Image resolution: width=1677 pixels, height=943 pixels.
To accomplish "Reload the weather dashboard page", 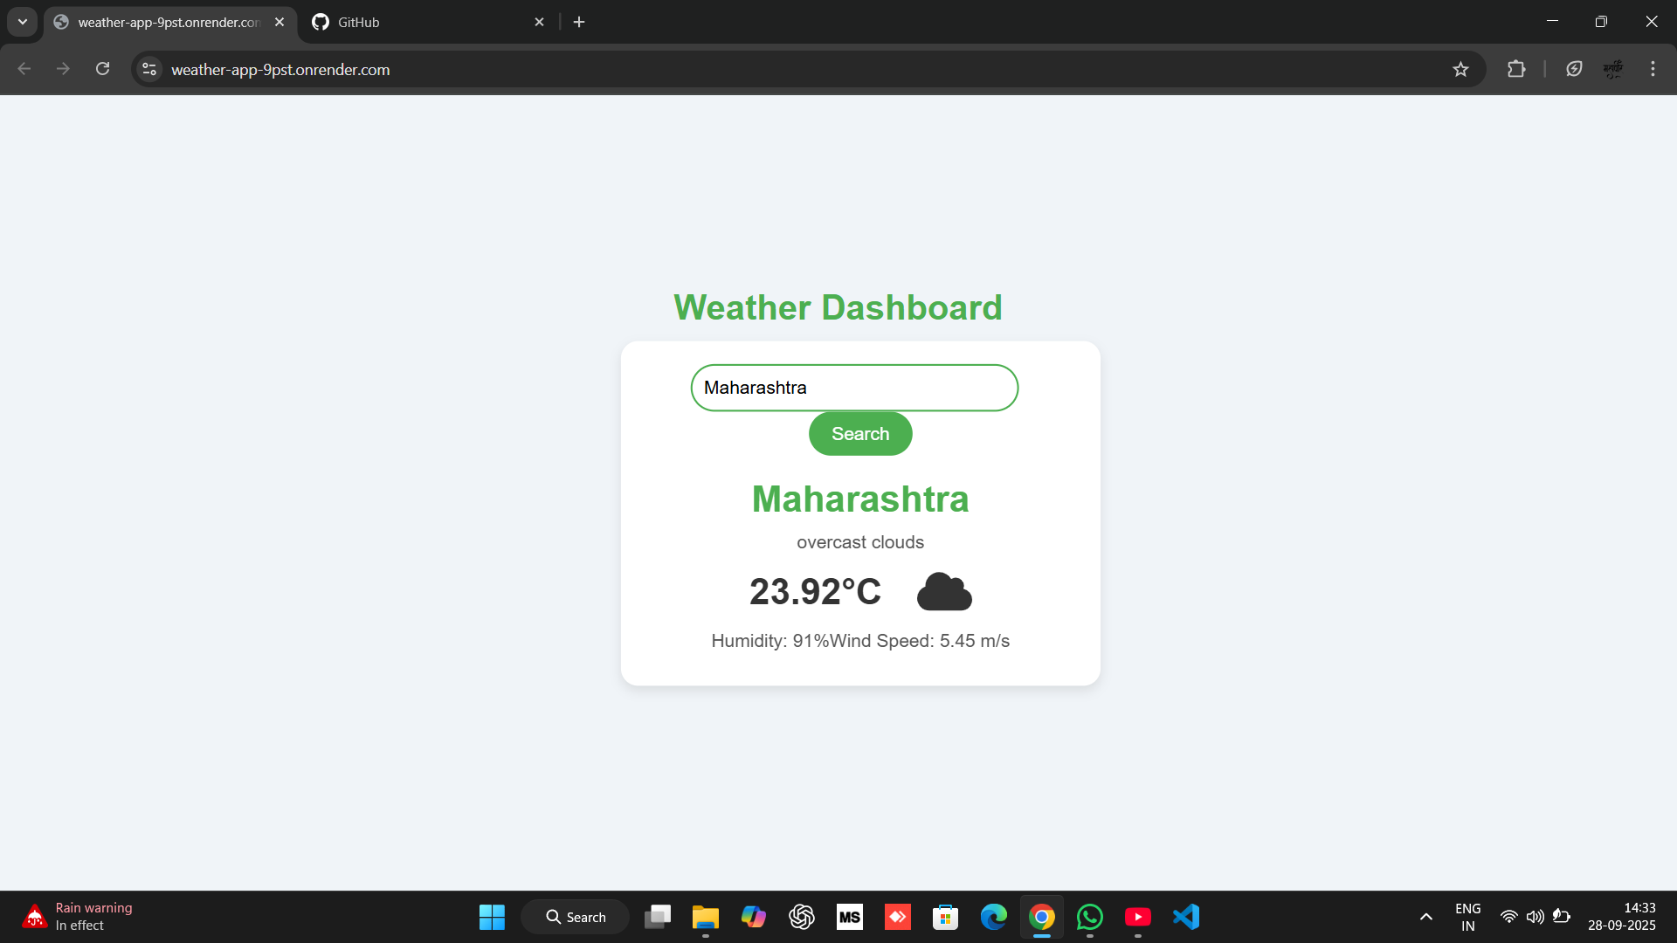I will pos(102,69).
